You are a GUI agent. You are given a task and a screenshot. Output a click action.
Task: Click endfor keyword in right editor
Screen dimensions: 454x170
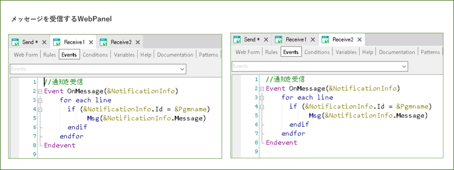(x=294, y=134)
